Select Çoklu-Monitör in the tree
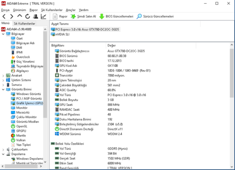 tap(24, 117)
